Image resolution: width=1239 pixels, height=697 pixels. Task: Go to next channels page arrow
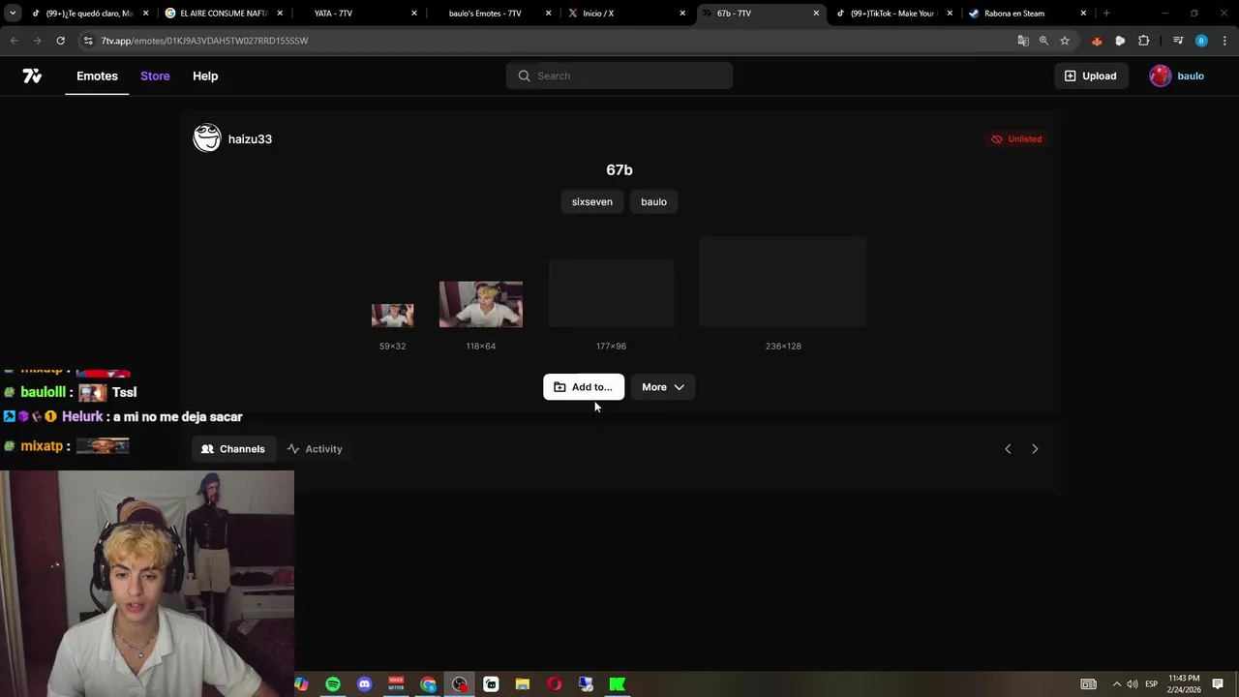pos(1035,449)
